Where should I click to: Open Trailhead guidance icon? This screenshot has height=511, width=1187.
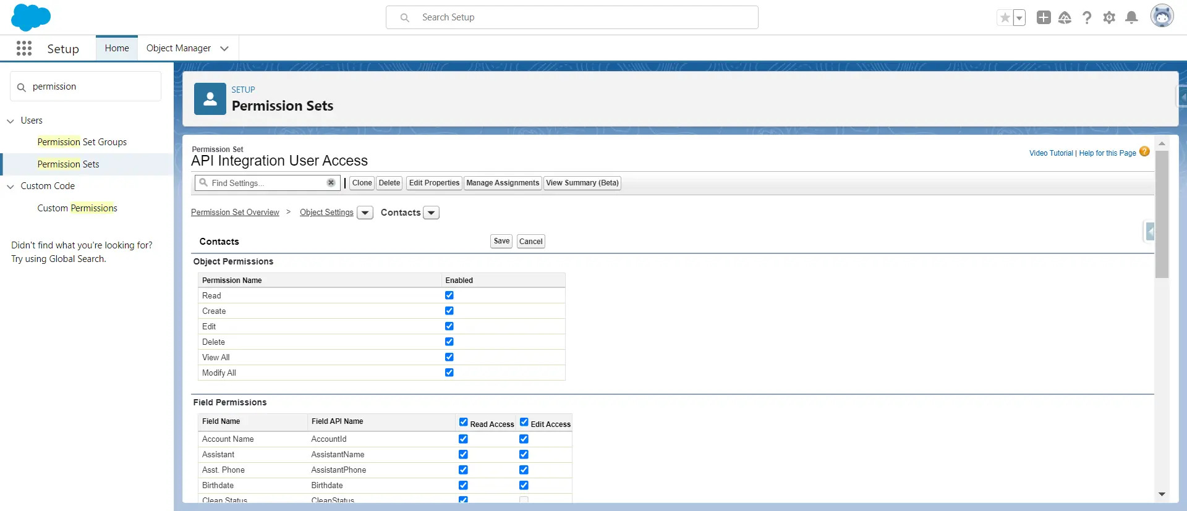[1065, 18]
